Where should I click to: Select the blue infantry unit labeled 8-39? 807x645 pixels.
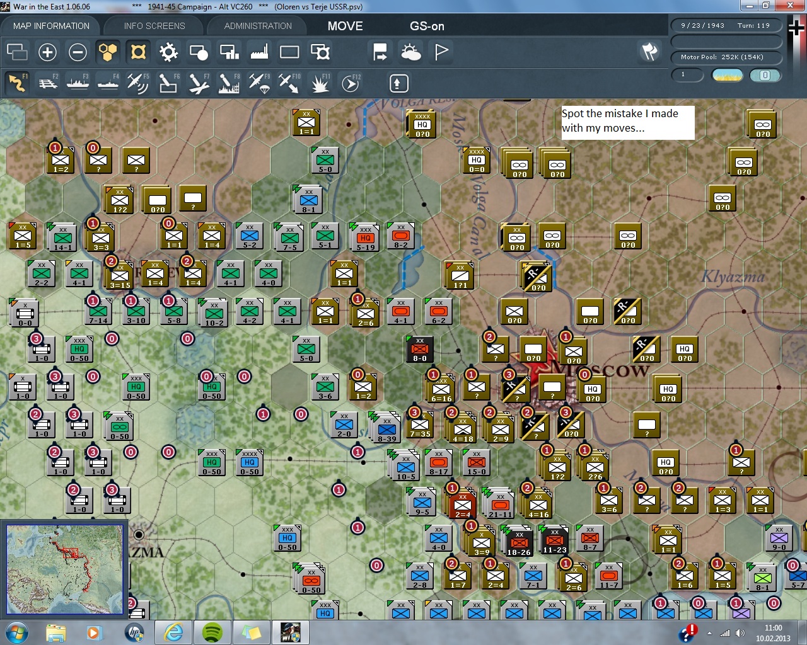pos(386,428)
